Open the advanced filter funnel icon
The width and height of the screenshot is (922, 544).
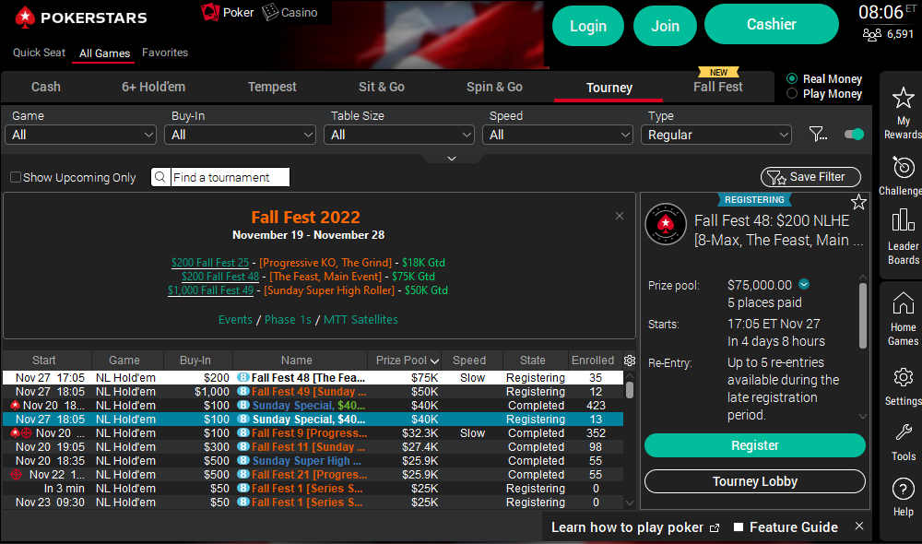[817, 135]
